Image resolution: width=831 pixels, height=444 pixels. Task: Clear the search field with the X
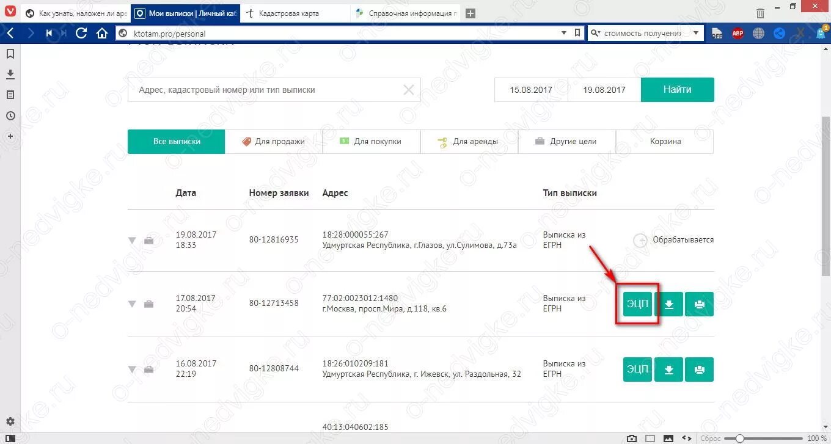(408, 90)
